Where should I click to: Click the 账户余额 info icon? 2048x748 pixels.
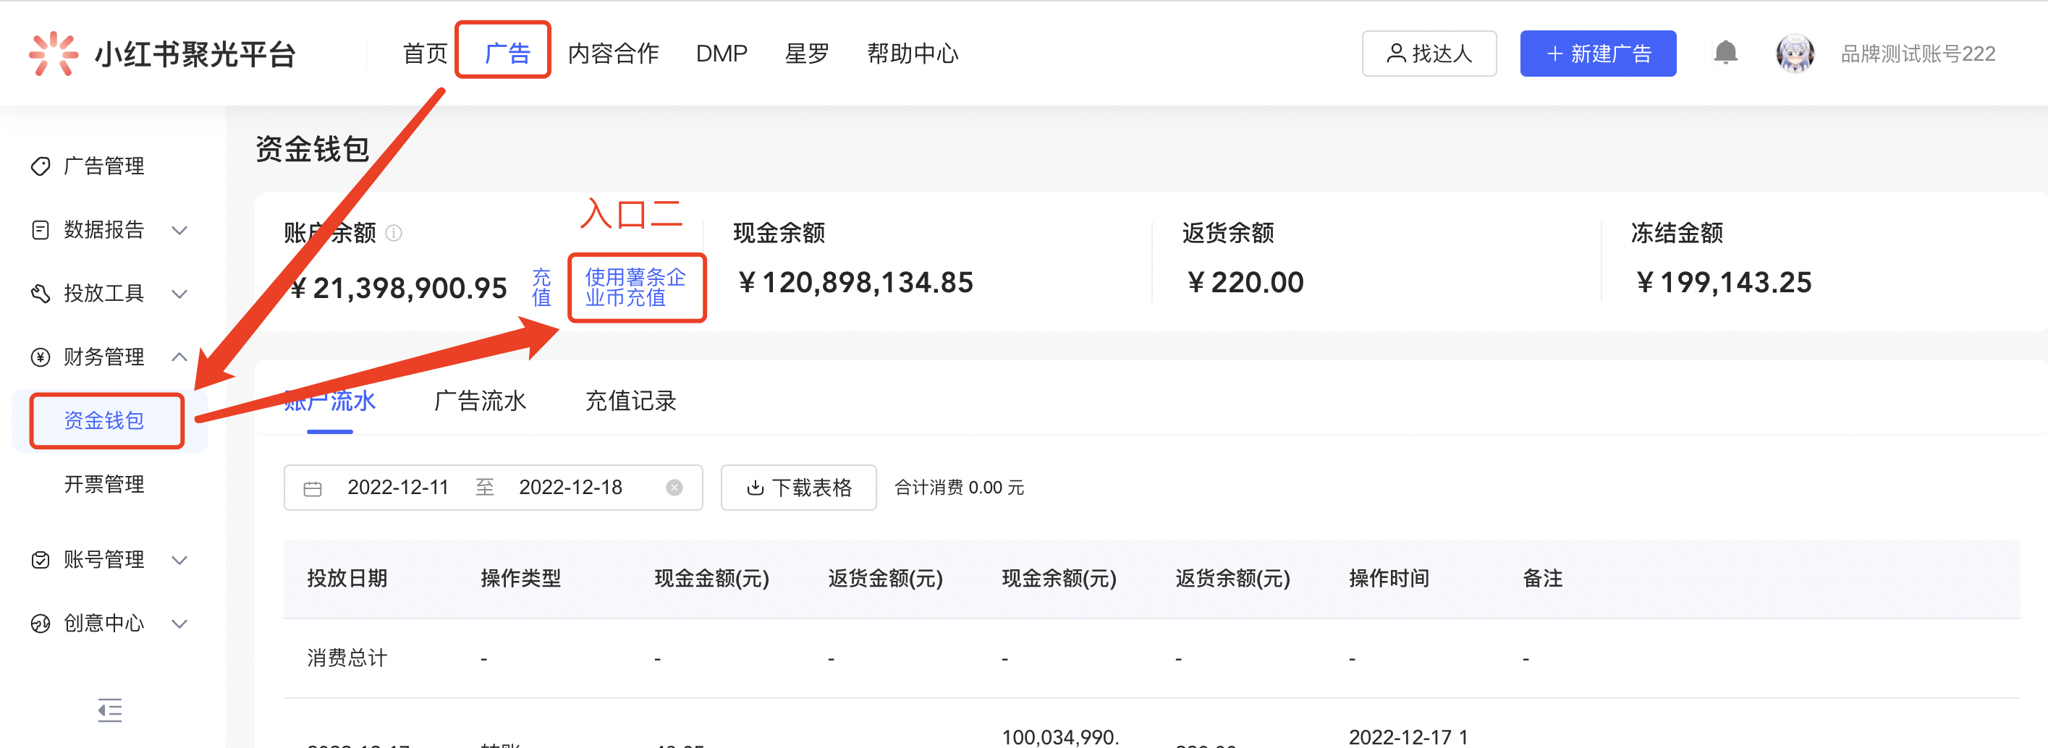(394, 233)
